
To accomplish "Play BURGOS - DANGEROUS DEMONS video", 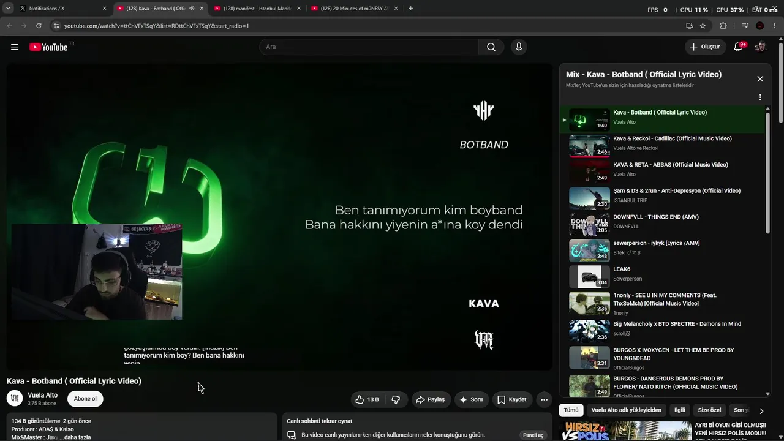I will [x=662, y=386].
